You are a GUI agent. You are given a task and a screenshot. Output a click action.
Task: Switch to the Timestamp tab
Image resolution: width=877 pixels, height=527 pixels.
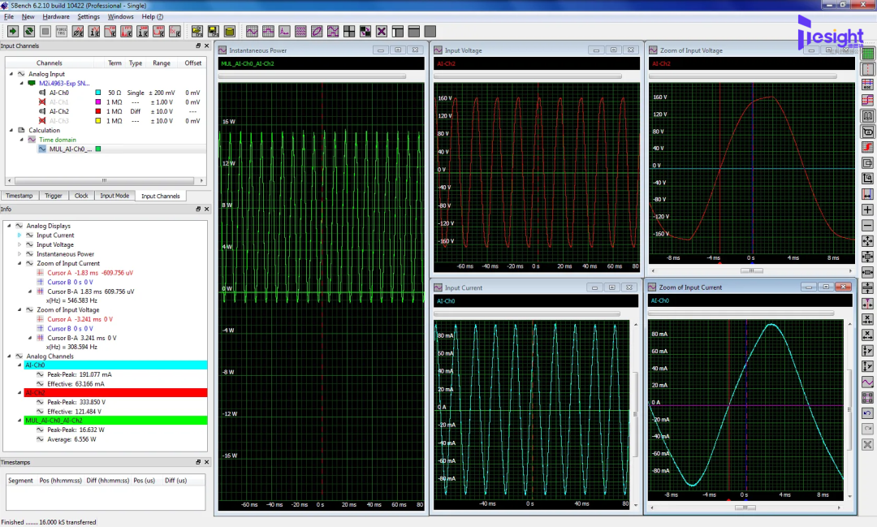coord(19,196)
